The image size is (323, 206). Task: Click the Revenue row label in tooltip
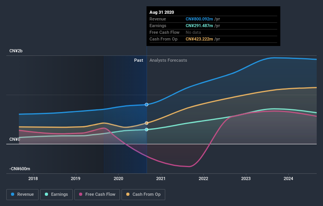(x=158, y=19)
